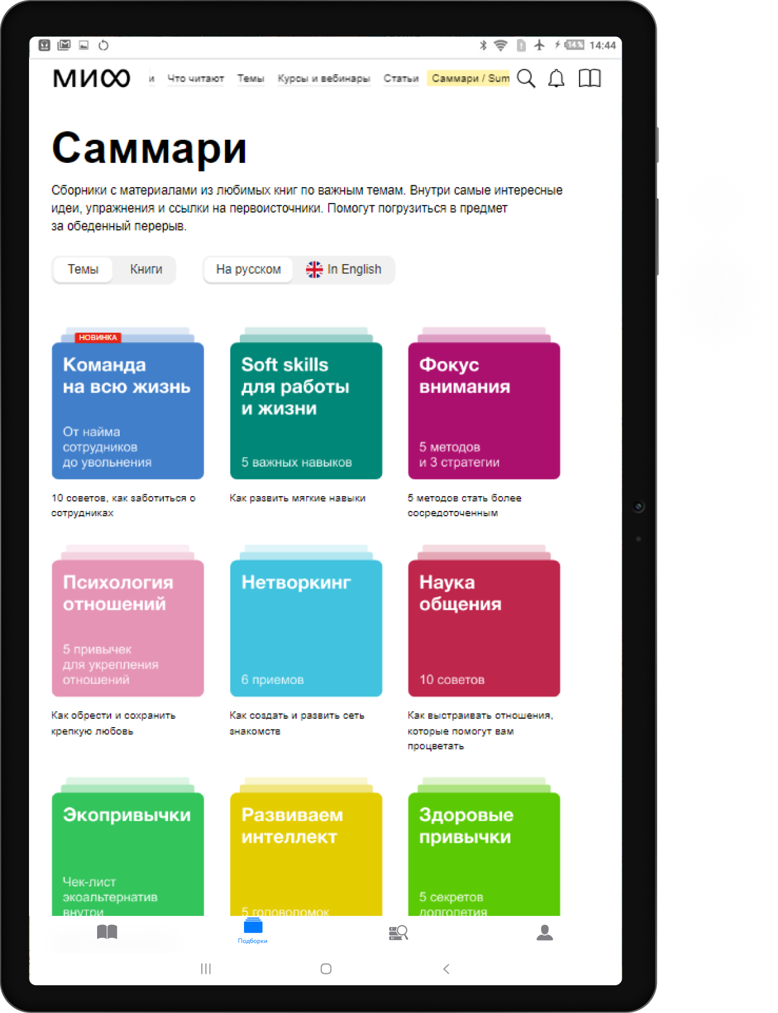The image size is (778, 1013).
Task: Tap the Wi-Fi status icon
Action: coord(501,46)
